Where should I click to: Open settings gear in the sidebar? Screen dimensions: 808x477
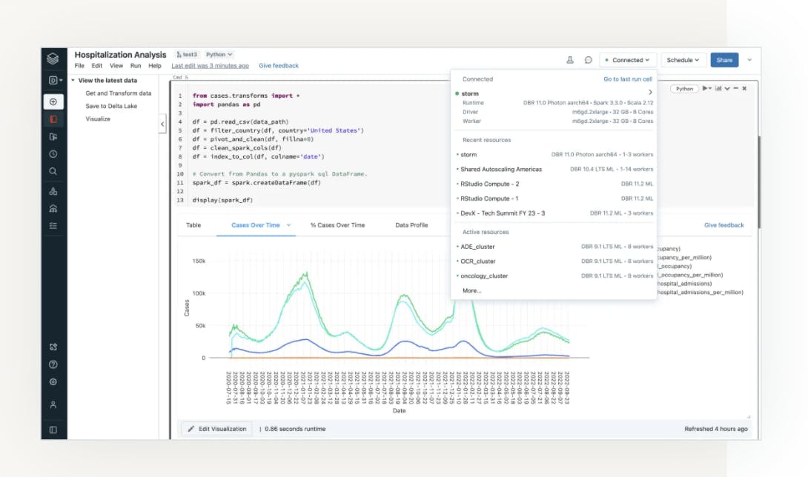[53, 382]
